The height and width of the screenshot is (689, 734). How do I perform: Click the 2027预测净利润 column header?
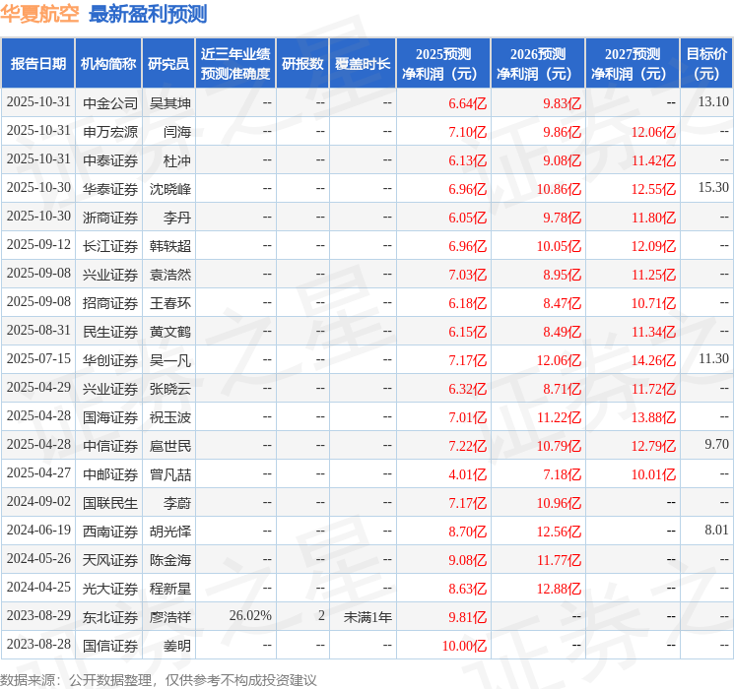[x=633, y=63]
